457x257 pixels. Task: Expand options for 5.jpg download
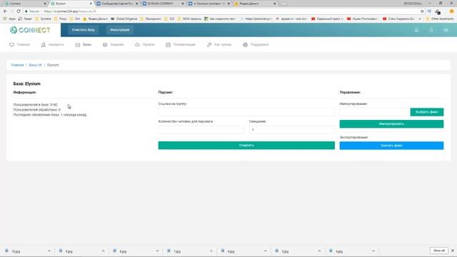[x=319, y=251]
